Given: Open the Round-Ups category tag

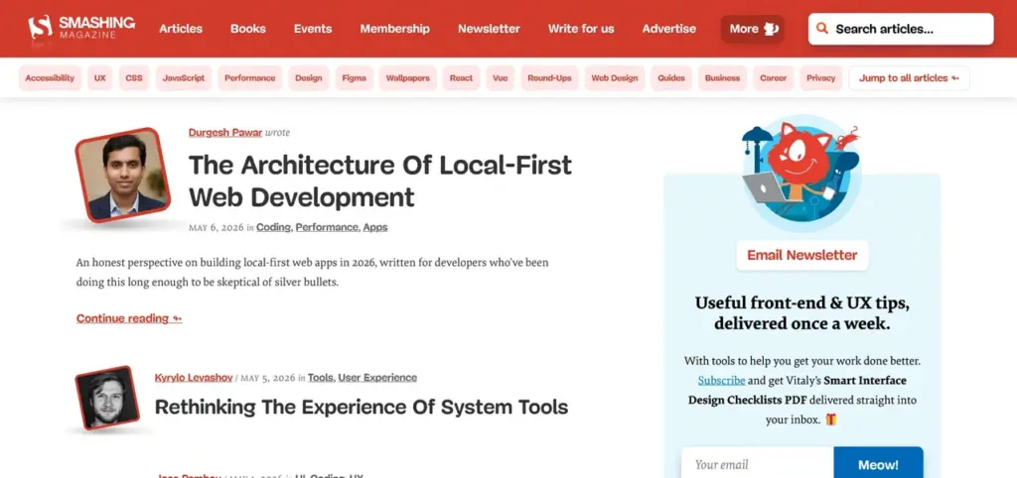Looking at the screenshot, I should tap(549, 77).
